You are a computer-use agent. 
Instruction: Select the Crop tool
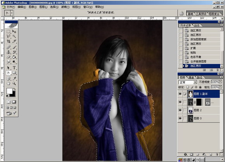click(9, 41)
